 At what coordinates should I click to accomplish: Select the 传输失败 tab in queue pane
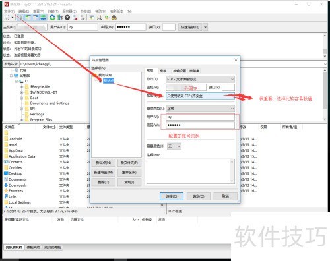[33, 247]
